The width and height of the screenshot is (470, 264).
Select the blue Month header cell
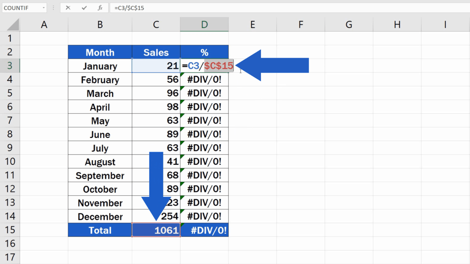click(x=100, y=52)
